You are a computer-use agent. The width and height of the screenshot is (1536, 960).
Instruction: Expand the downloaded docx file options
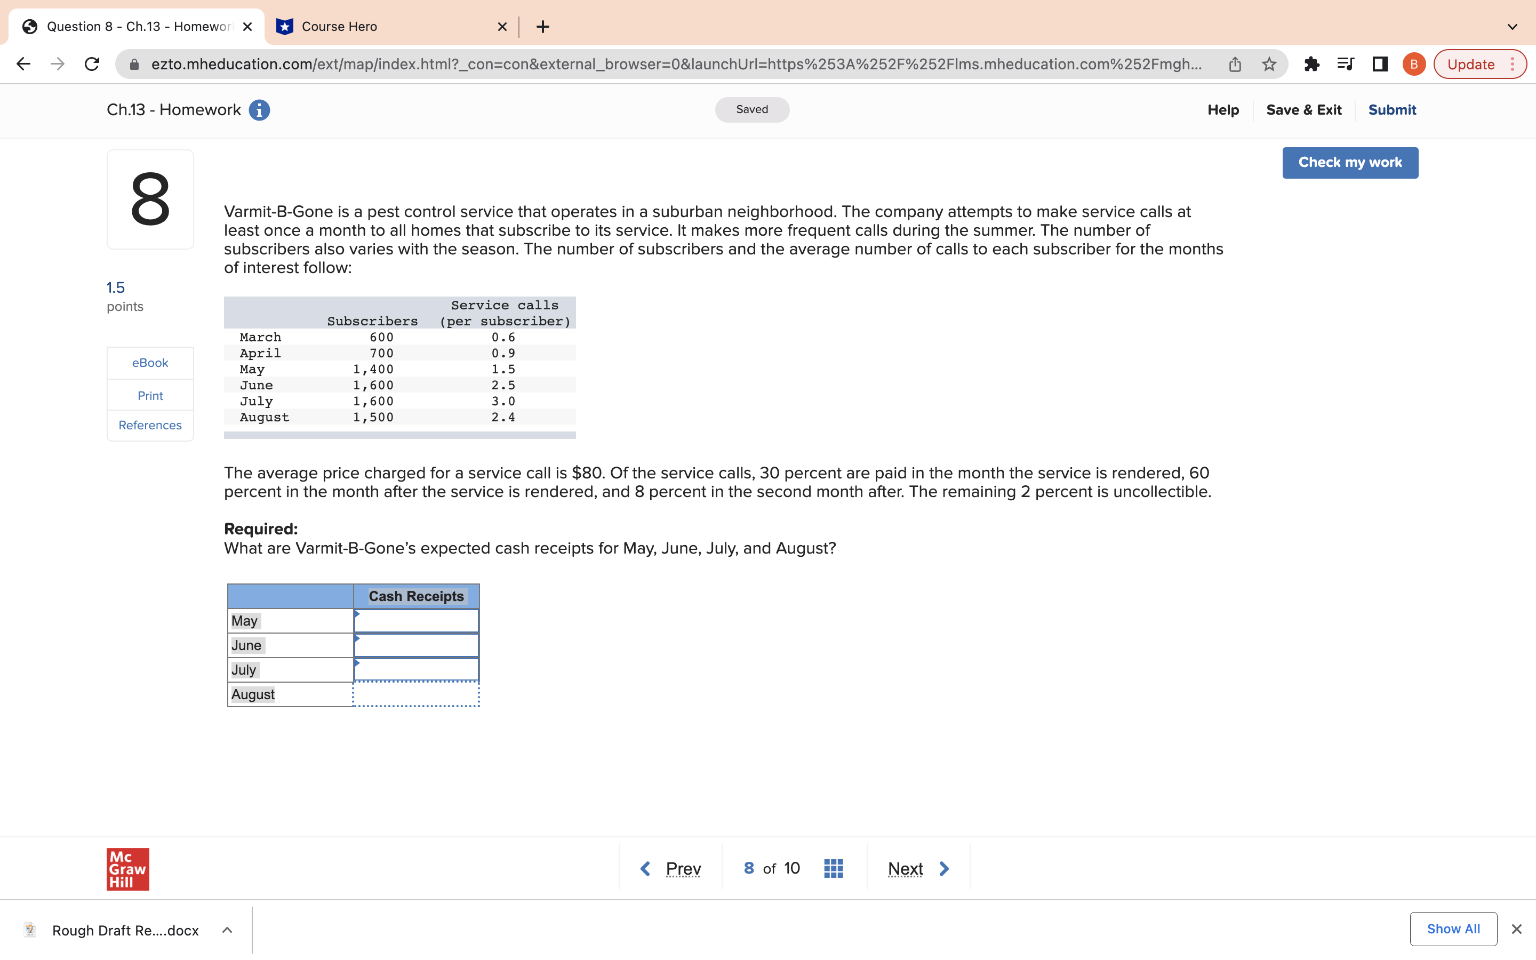coord(227,930)
